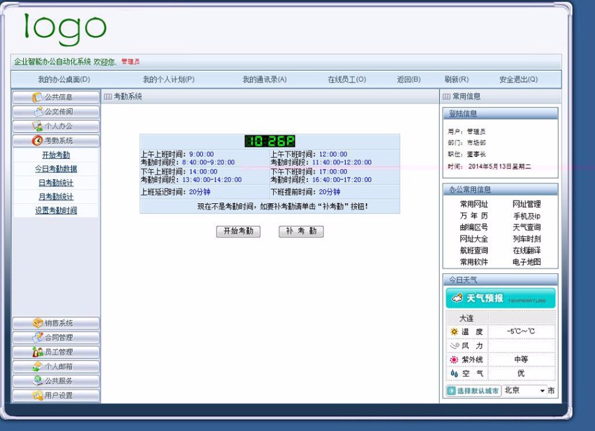Click the 员工管理 people icon
Screen dimensions: 595x431
coord(38,352)
